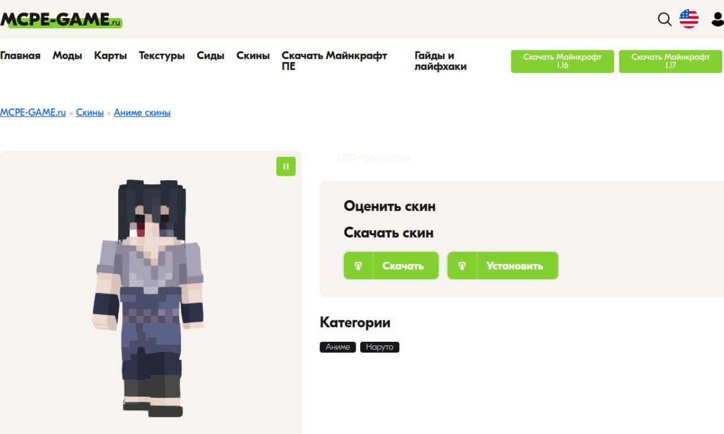The width and height of the screenshot is (724, 434).
Task: Switch language via the US flag icon
Action: click(x=689, y=19)
